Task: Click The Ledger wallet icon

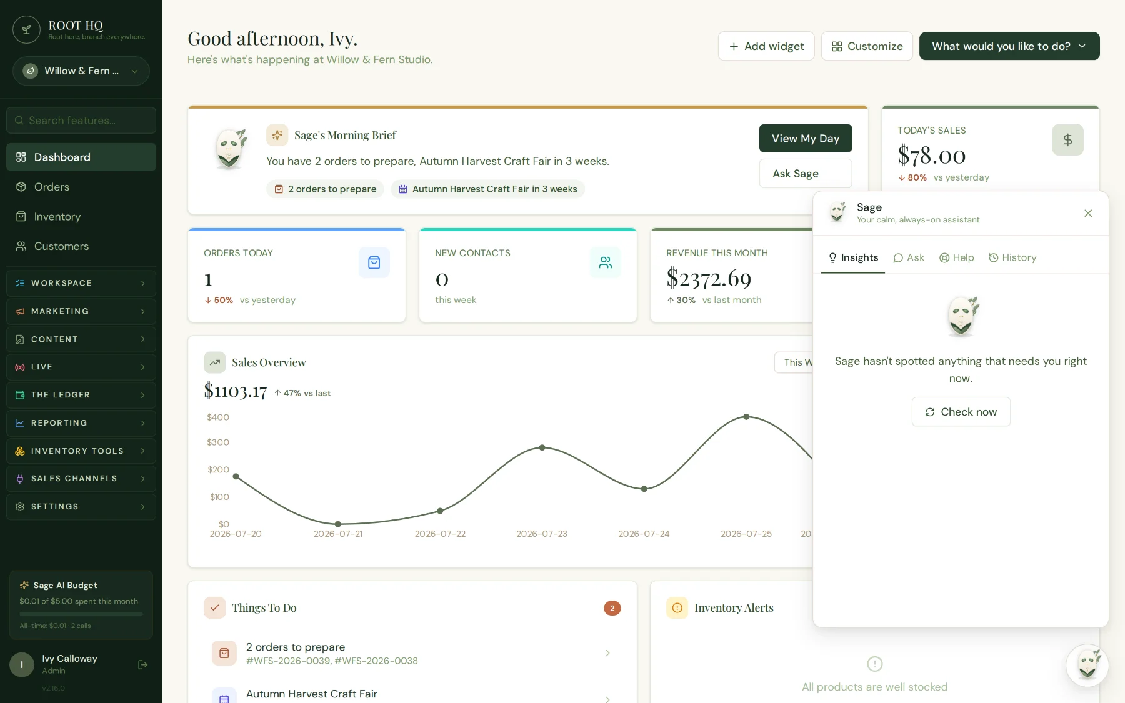Action: click(x=20, y=395)
